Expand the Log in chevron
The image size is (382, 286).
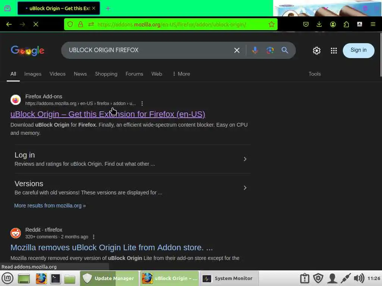click(245, 159)
